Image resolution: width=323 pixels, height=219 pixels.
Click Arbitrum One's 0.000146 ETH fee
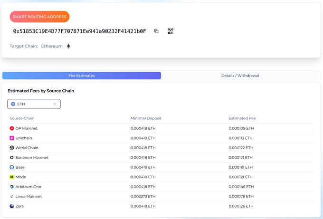point(241,187)
